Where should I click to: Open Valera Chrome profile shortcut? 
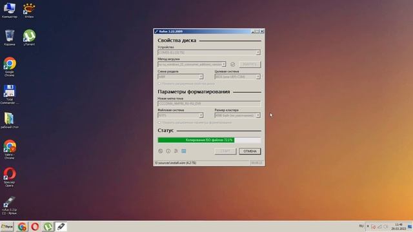click(x=10, y=150)
